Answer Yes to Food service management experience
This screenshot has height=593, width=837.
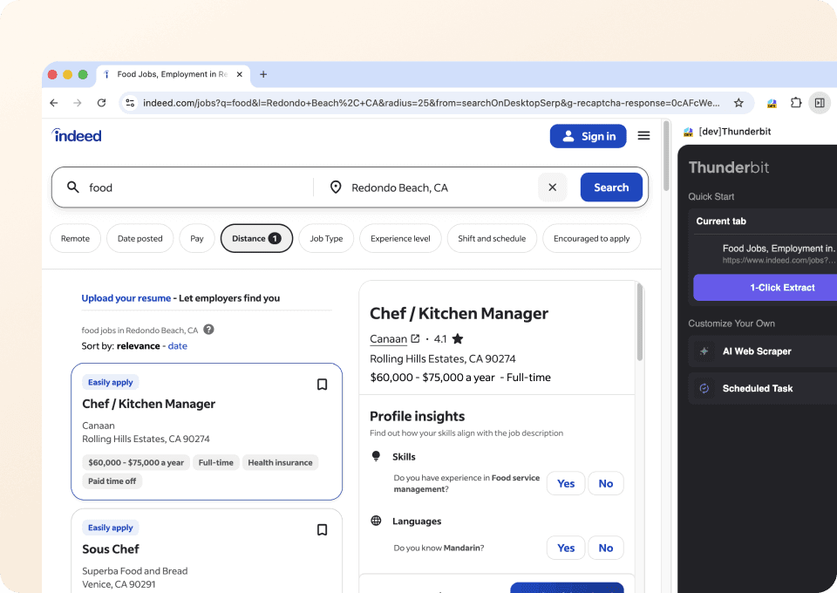coord(565,482)
